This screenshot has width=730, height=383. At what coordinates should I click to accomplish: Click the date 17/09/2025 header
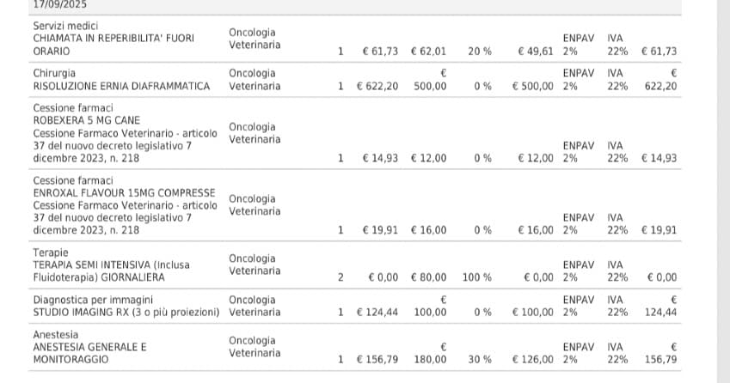pyautogui.click(x=60, y=4)
